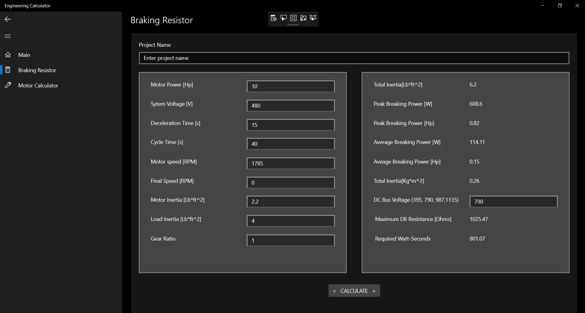
Task: Click the CALCULATE button
Action: coord(354,291)
